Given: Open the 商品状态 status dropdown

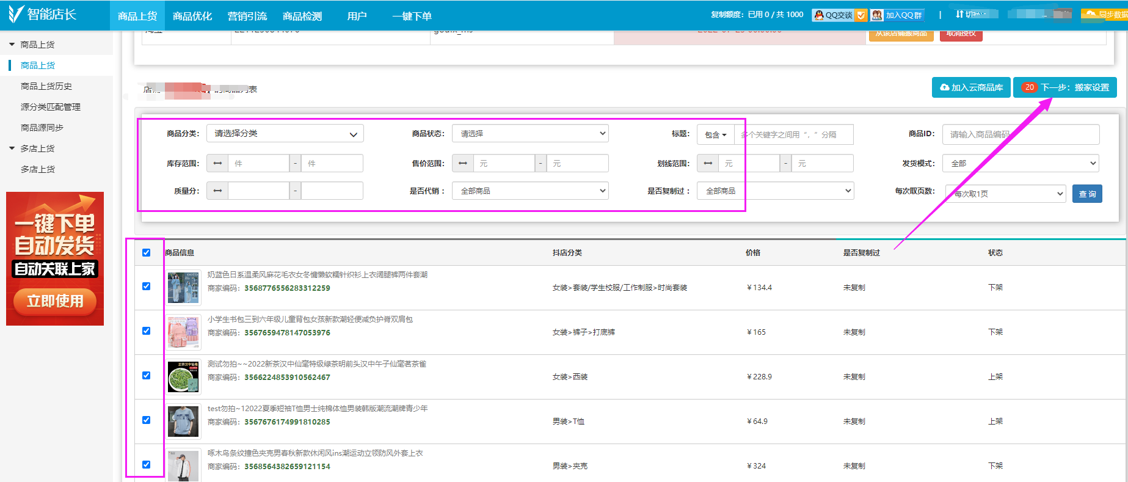Looking at the screenshot, I should 530,134.
